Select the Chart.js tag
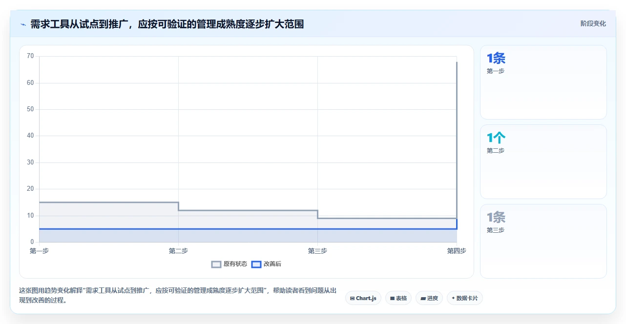Viewport: 626px width, 324px height. click(x=363, y=298)
